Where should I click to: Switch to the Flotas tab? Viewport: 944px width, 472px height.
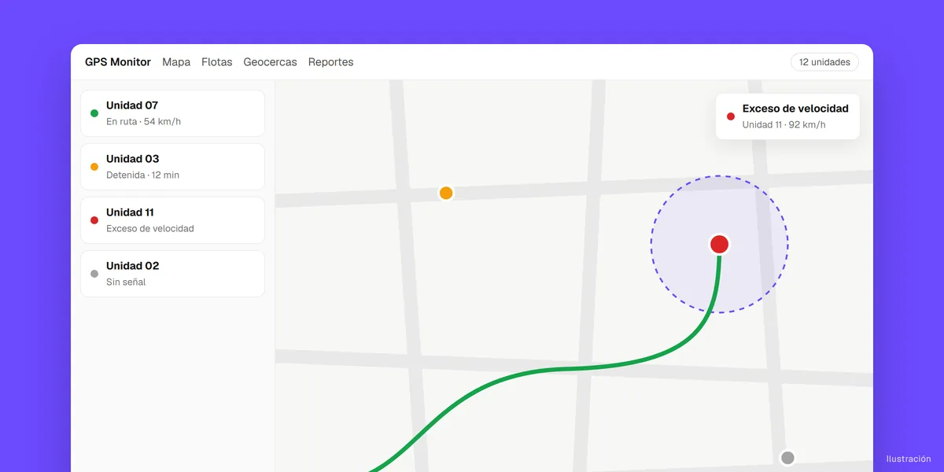(217, 62)
